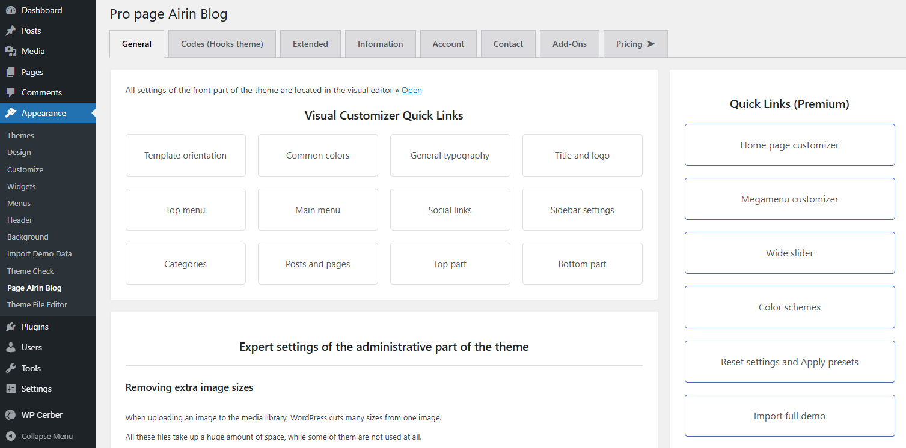Viewport: 906px width, 448px height.
Task: Click the Users person icon
Action: (11, 347)
